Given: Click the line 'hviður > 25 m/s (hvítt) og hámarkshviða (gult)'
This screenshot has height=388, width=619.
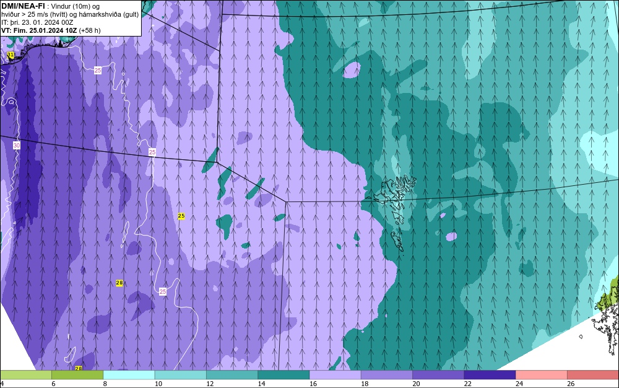Looking at the screenshot, I should pos(70,14).
